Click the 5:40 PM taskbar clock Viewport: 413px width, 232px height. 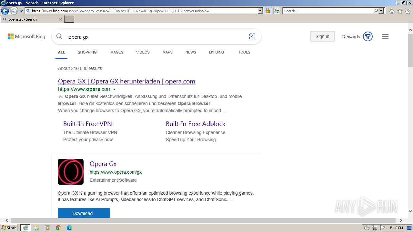coord(397,228)
